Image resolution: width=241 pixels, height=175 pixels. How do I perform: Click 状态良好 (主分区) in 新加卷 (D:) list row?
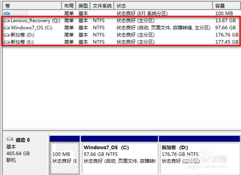[135, 35]
